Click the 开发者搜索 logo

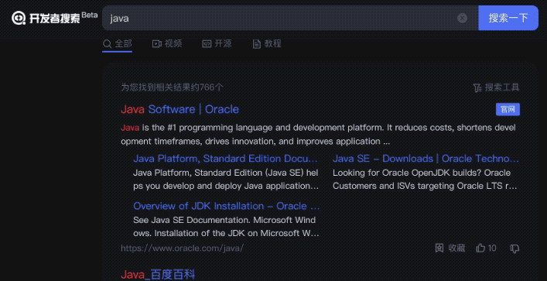(x=54, y=18)
